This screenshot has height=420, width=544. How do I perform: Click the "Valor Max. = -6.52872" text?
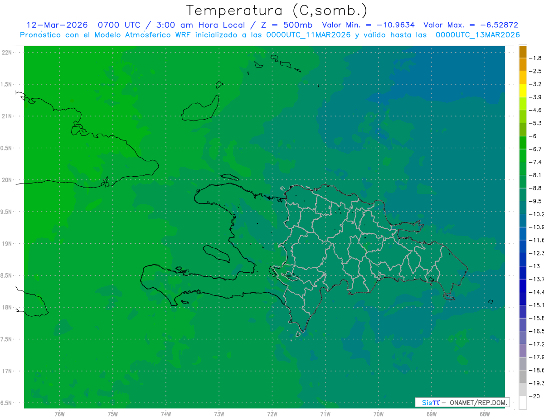471,25
